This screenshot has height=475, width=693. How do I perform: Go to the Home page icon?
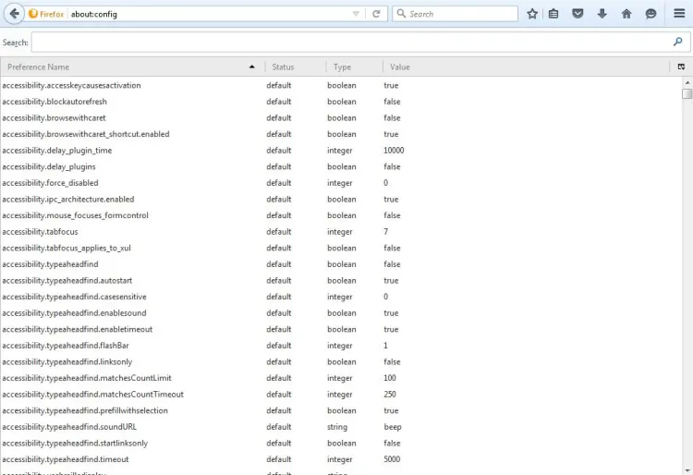coord(626,14)
